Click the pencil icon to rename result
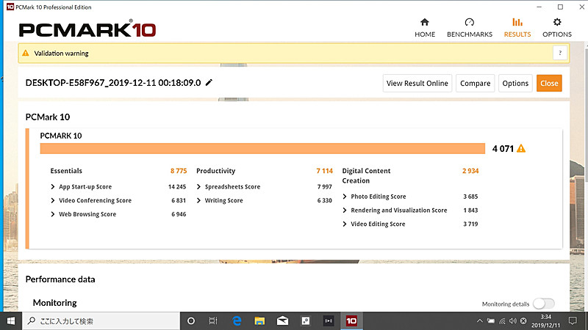The height and width of the screenshot is (330, 588). coord(209,82)
